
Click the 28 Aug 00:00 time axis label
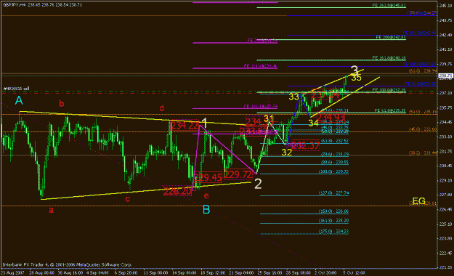[41, 272]
